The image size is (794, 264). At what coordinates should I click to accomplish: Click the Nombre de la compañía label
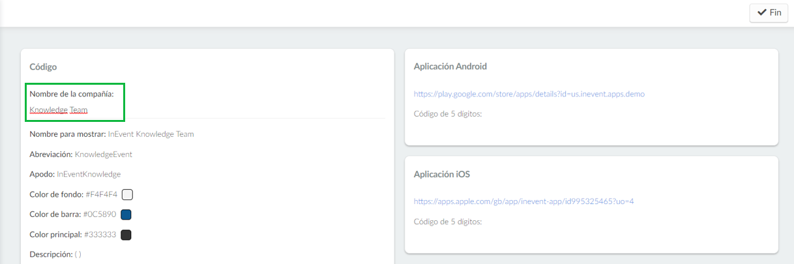(x=72, y=94)
